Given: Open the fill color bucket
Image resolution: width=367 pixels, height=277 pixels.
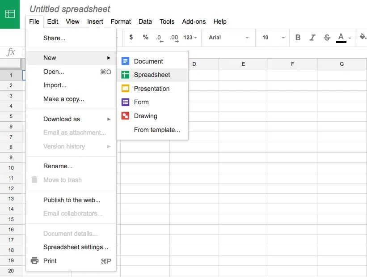Looking at the screenshot, I should 363,37.
